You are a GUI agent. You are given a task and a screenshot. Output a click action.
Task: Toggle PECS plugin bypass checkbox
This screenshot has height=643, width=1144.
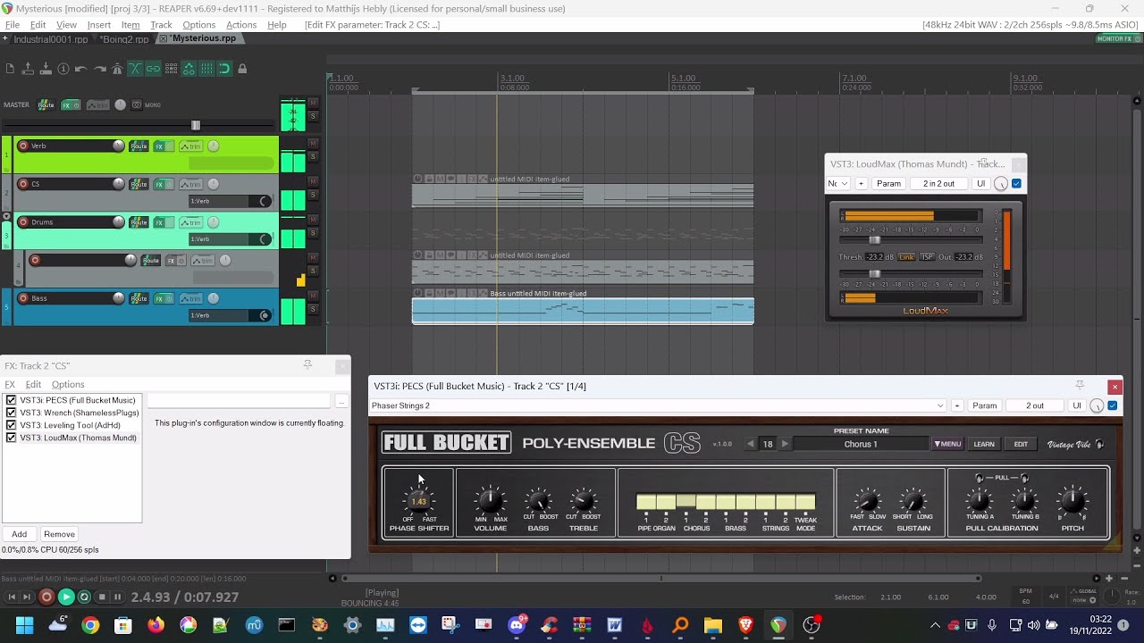[x=1113, y=405]
